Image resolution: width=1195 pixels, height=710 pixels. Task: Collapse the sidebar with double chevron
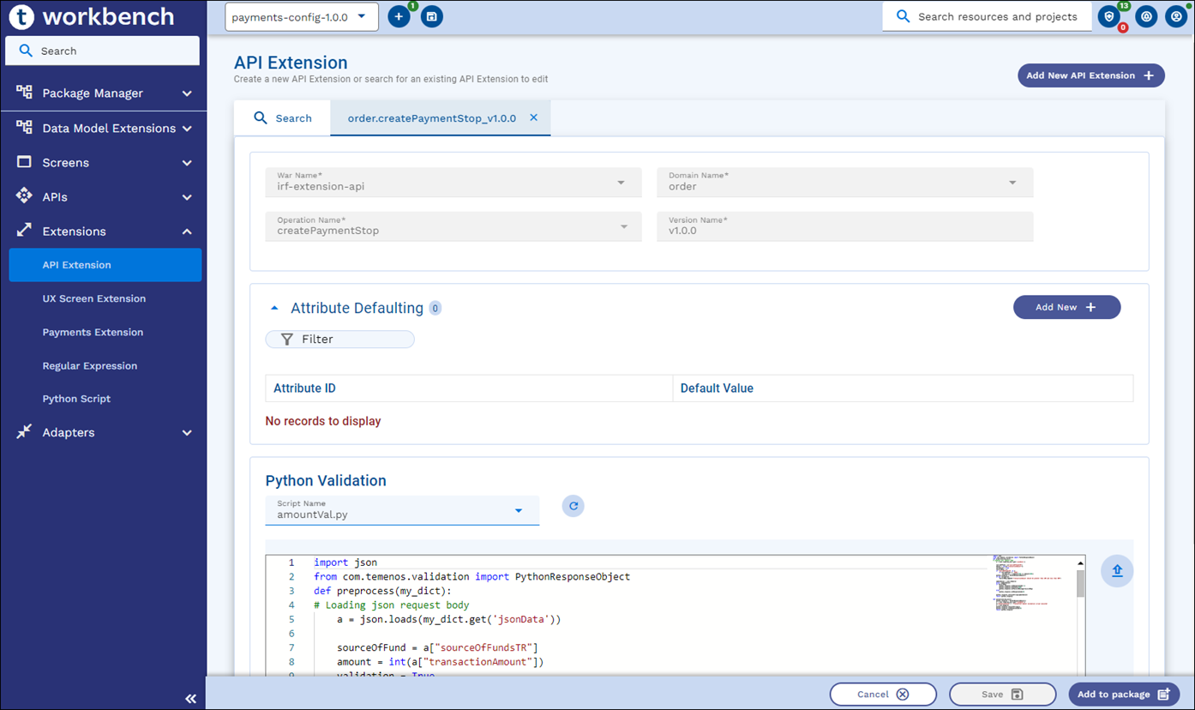pos(190,699)
